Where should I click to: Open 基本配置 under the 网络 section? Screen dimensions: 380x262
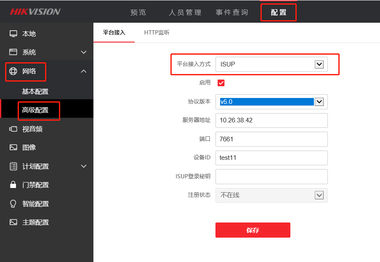[35, 91]
